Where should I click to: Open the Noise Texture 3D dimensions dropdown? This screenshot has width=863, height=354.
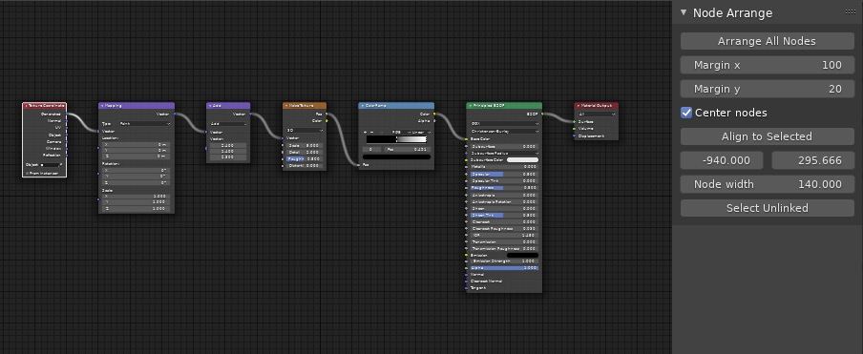tap(305, 131)
